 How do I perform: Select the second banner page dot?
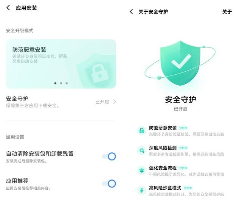pos(61,83)
